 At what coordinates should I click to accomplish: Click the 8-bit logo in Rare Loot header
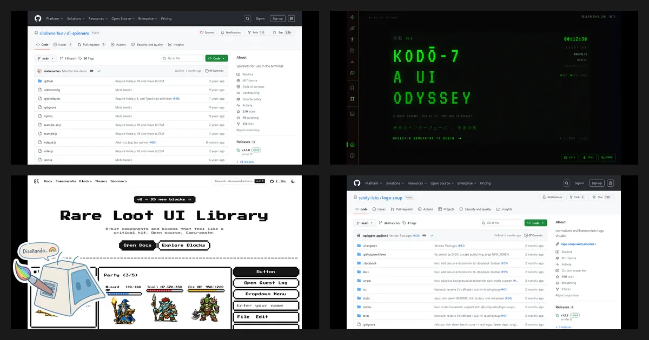(x=36, y=181)
